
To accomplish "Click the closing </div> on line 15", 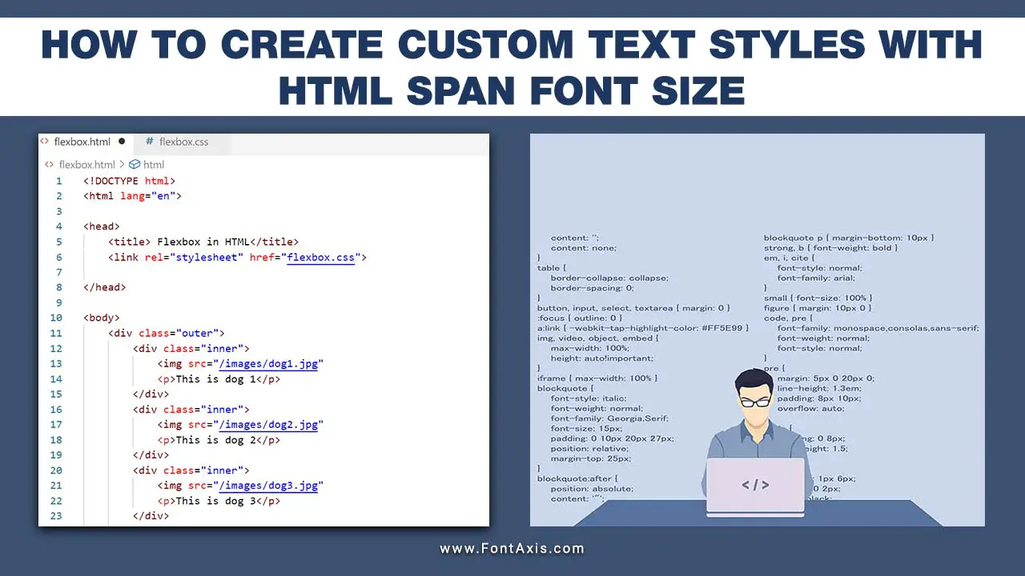I will tap(151, 394).
